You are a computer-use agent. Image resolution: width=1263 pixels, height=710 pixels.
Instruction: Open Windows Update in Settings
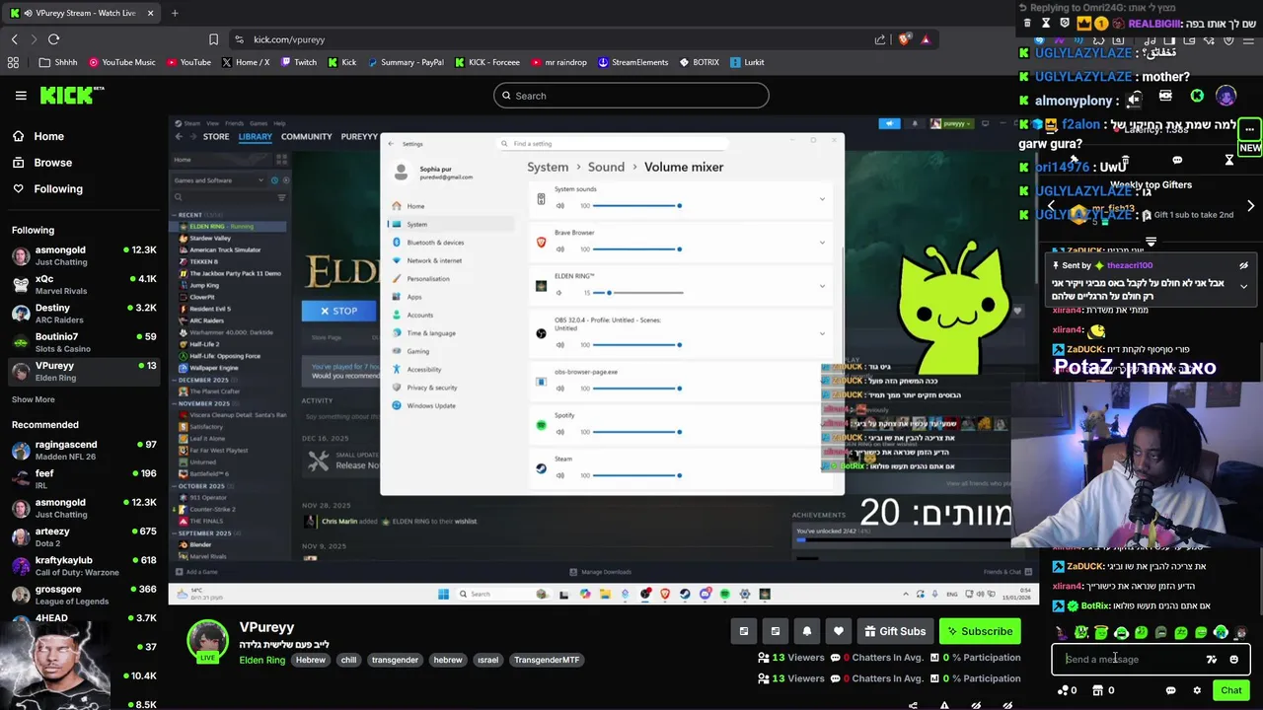(x=431, y=405)
